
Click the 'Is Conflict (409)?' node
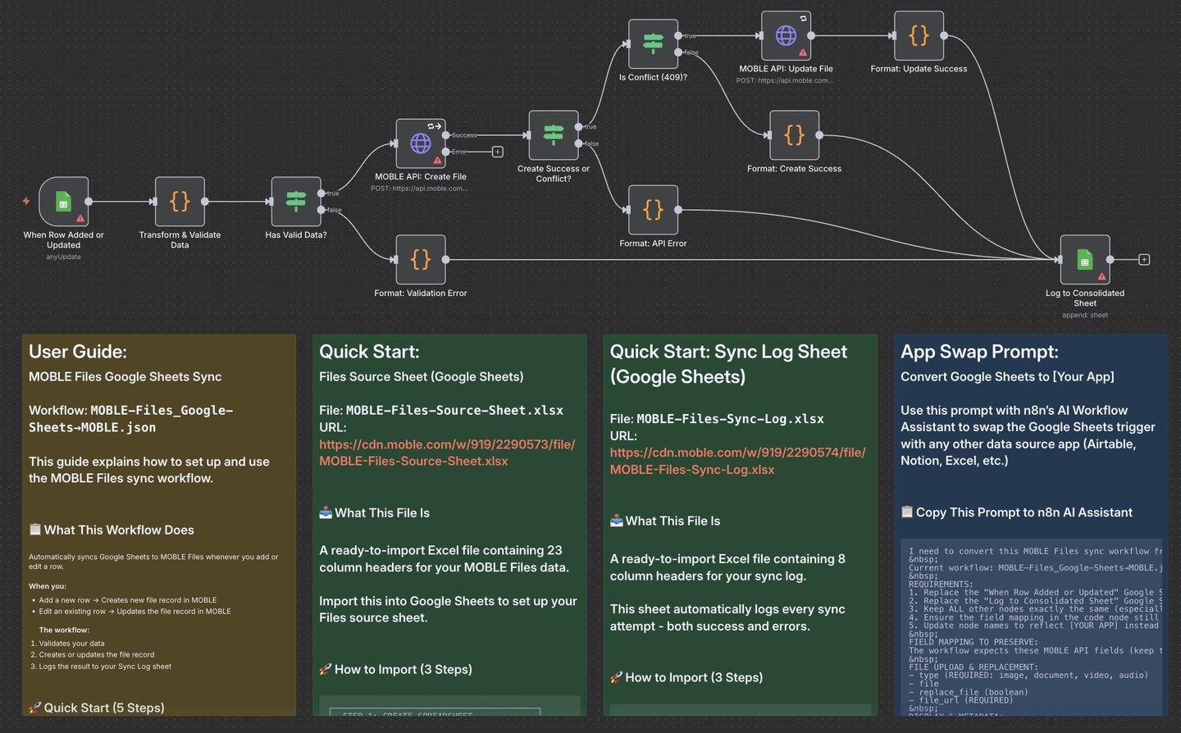(x=653, y=44)
